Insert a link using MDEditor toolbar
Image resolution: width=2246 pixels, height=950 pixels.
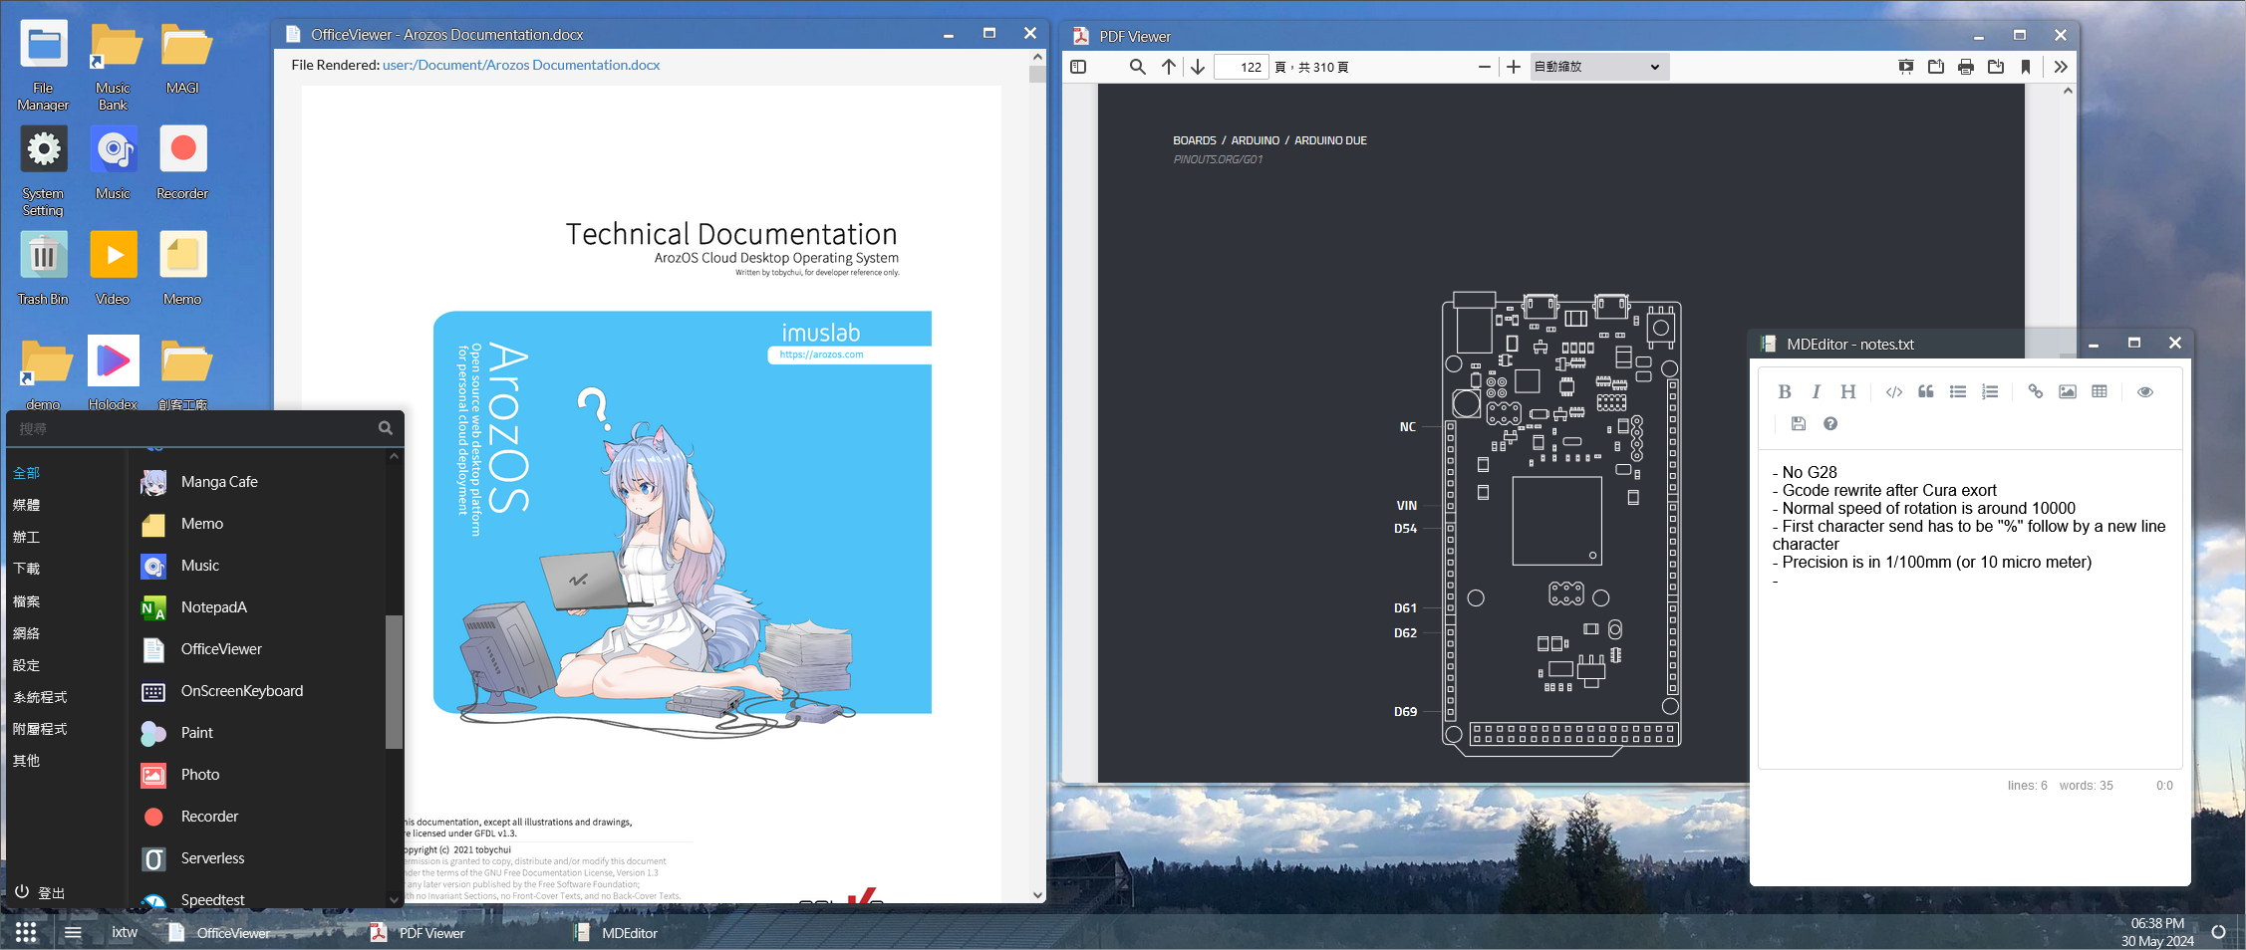coord(2035,392)
